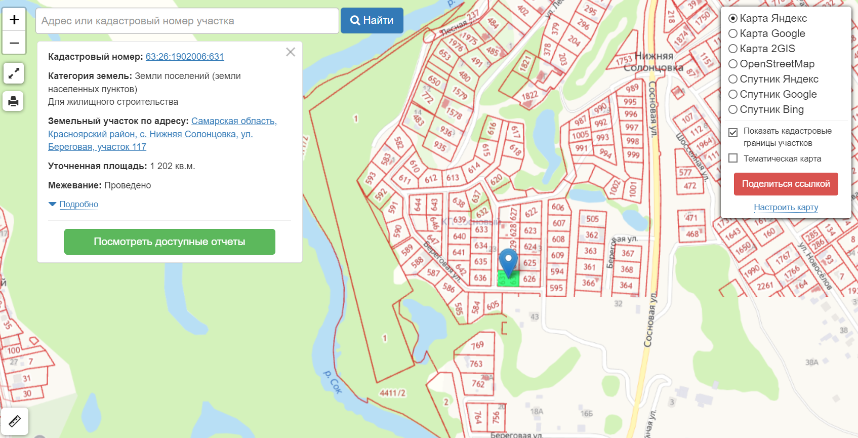Click parcel 472 on the map
This screenshot has height=438, width=858.
click(x=690, y=186)
